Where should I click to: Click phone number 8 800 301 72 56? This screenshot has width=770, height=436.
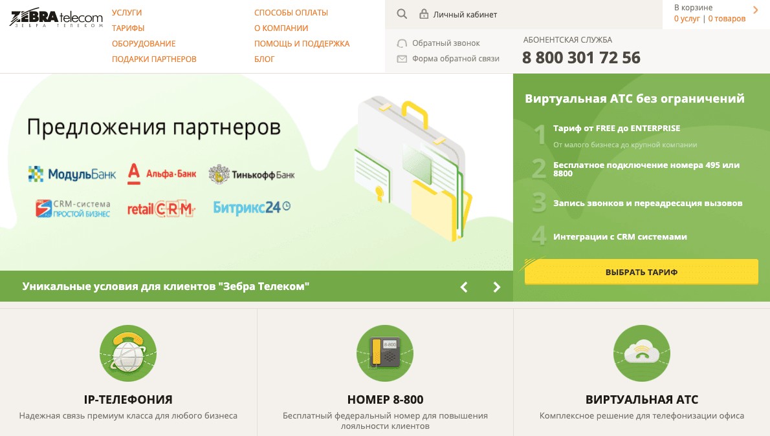point(582,58)
